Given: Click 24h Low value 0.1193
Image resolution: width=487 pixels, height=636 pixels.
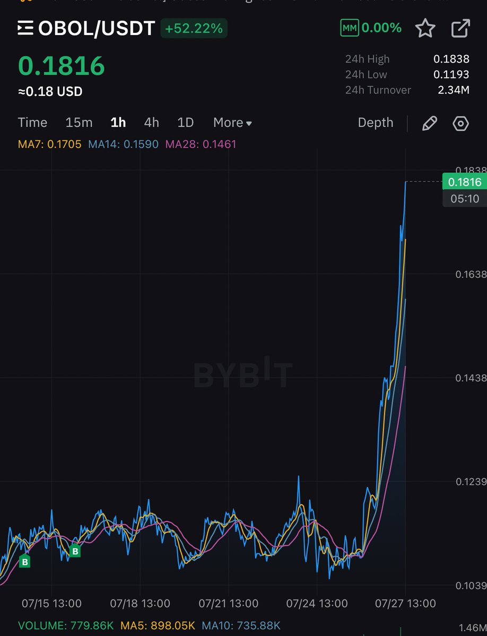Looking at the screenshot, I should point(451,74).
